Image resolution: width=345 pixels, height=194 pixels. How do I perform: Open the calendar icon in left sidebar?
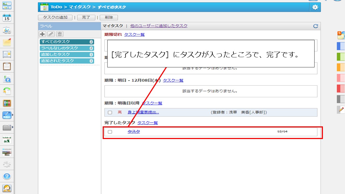tap(7, 18)
